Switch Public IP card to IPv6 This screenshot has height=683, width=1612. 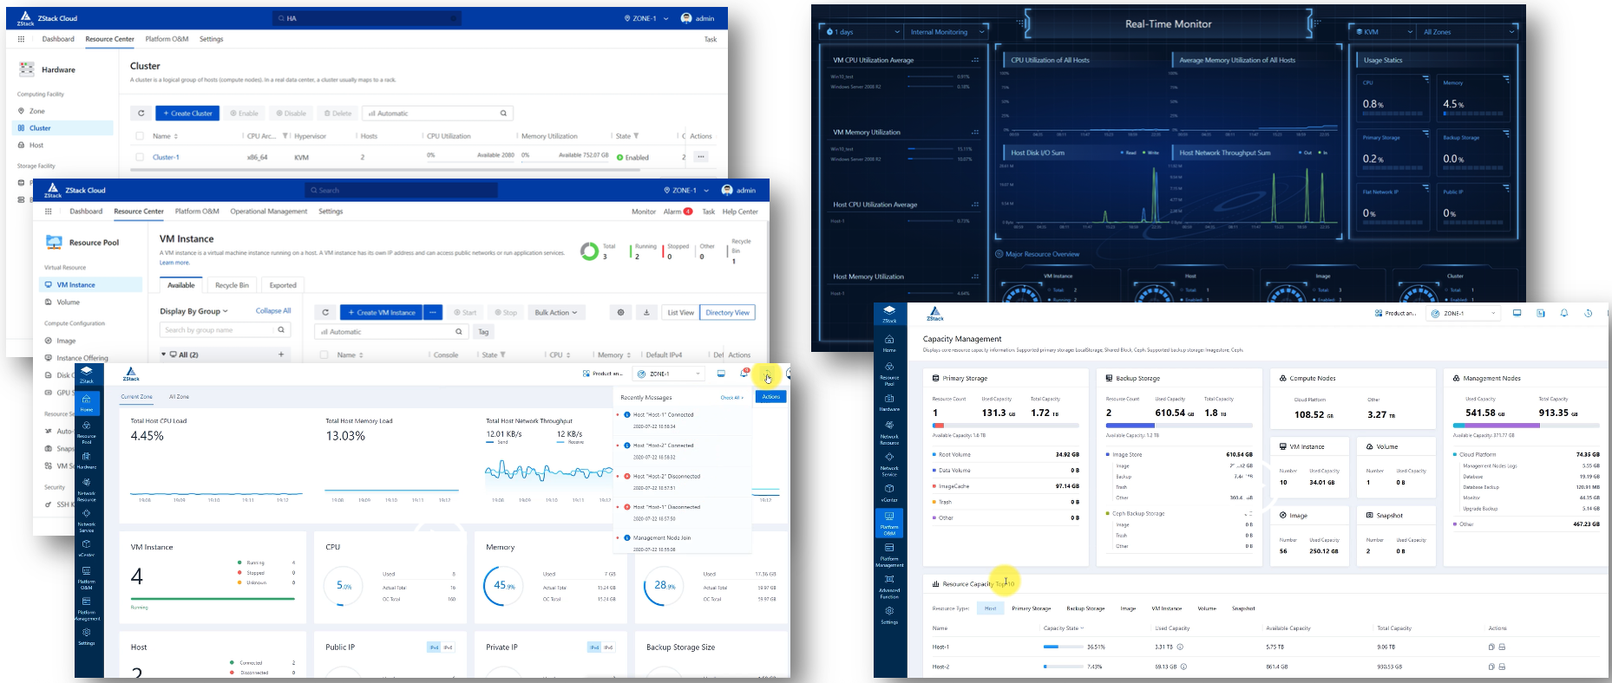coord(449,647)
